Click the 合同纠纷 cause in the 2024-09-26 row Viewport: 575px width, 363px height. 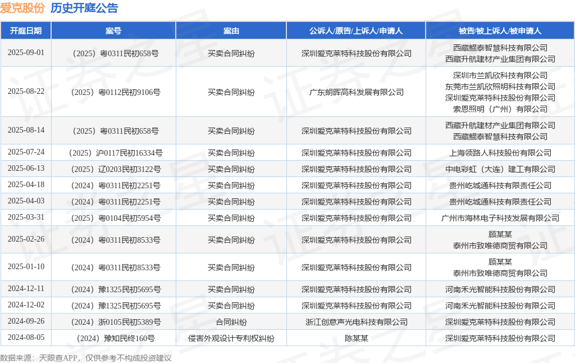231,322
